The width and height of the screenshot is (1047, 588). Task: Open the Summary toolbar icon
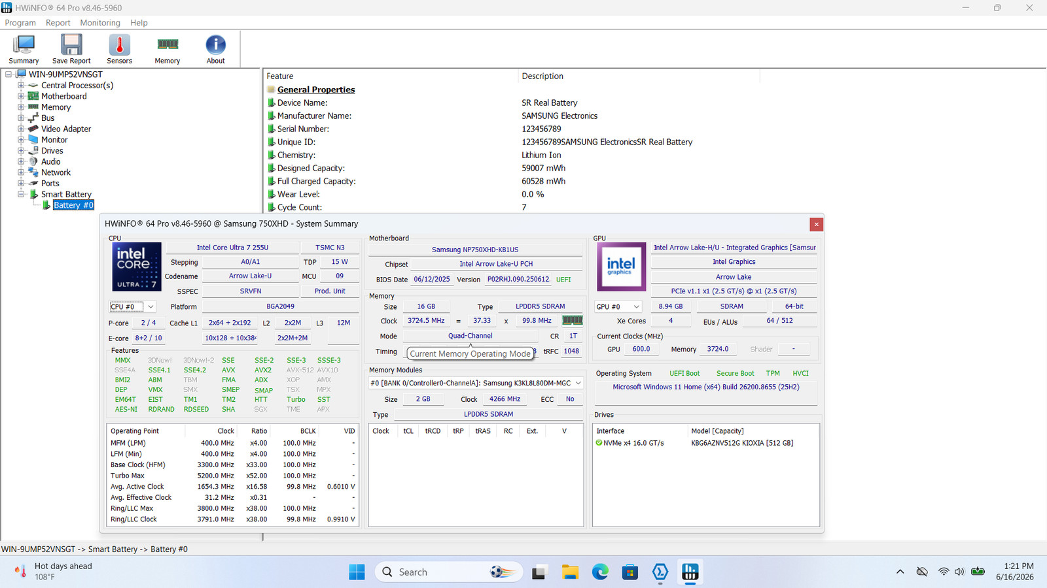pyautogui.click(x=24, y=49)
